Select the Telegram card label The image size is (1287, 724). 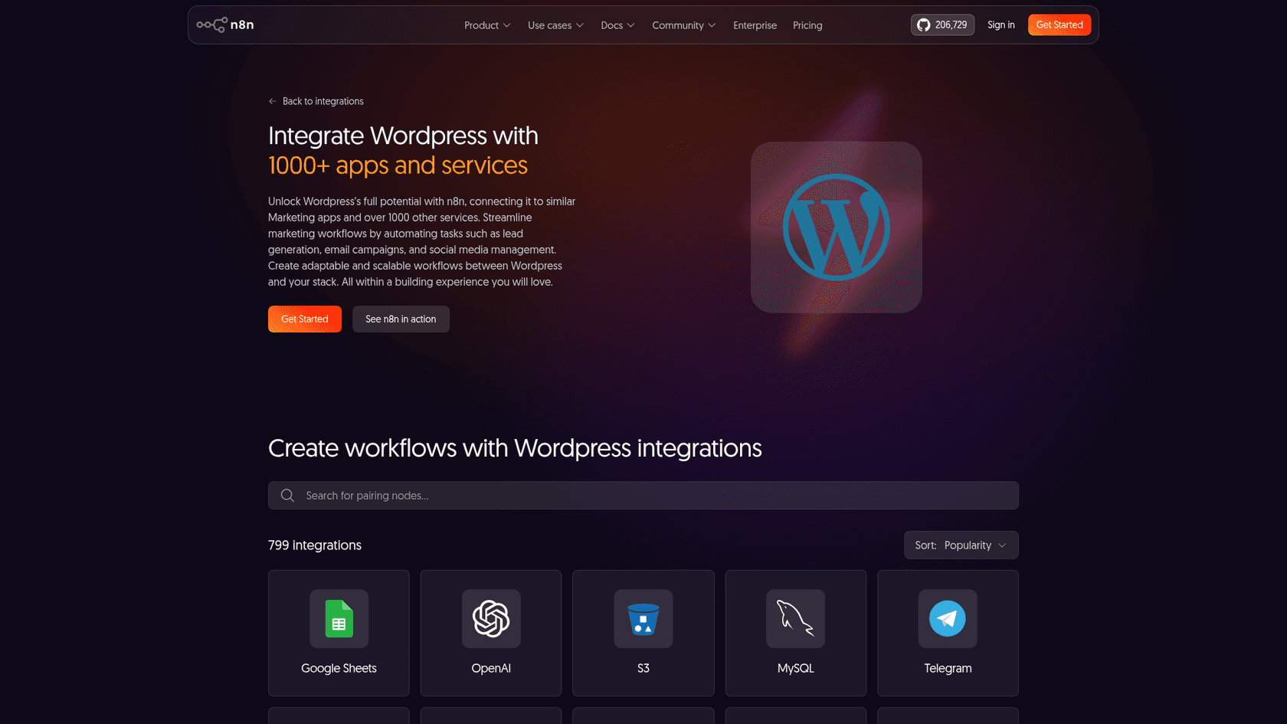948,668
